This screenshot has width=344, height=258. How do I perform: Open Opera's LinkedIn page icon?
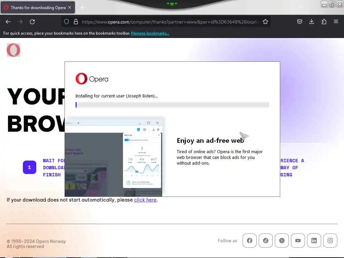point(314,241)
